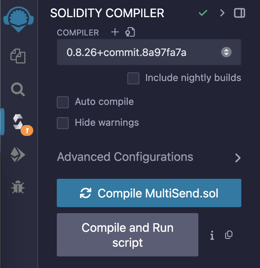Select the Solidity compiler sidebar icon

click(x=18, y=122)
